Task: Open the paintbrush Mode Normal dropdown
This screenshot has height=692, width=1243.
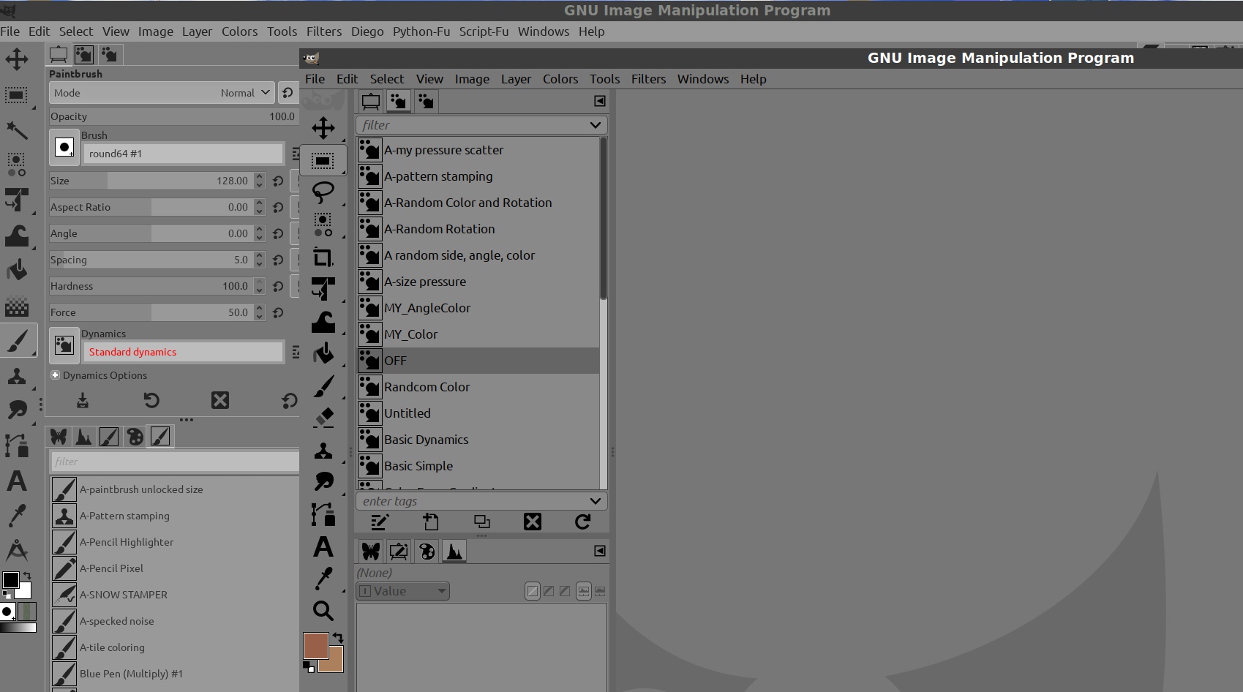Action: 265,93
